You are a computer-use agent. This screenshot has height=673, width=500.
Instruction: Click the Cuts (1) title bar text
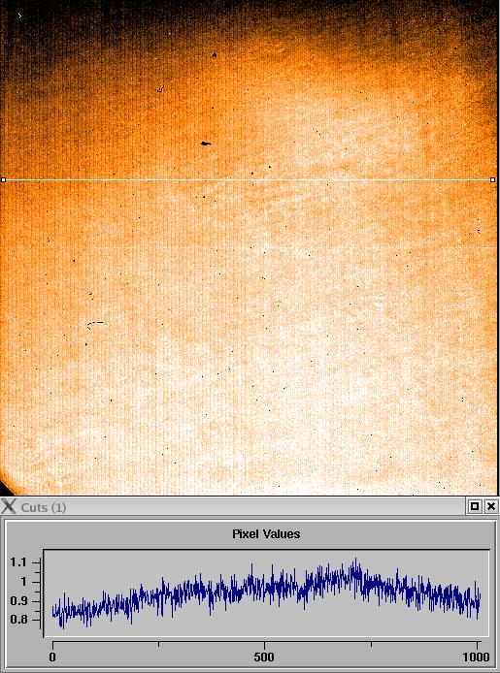point(44,508)
